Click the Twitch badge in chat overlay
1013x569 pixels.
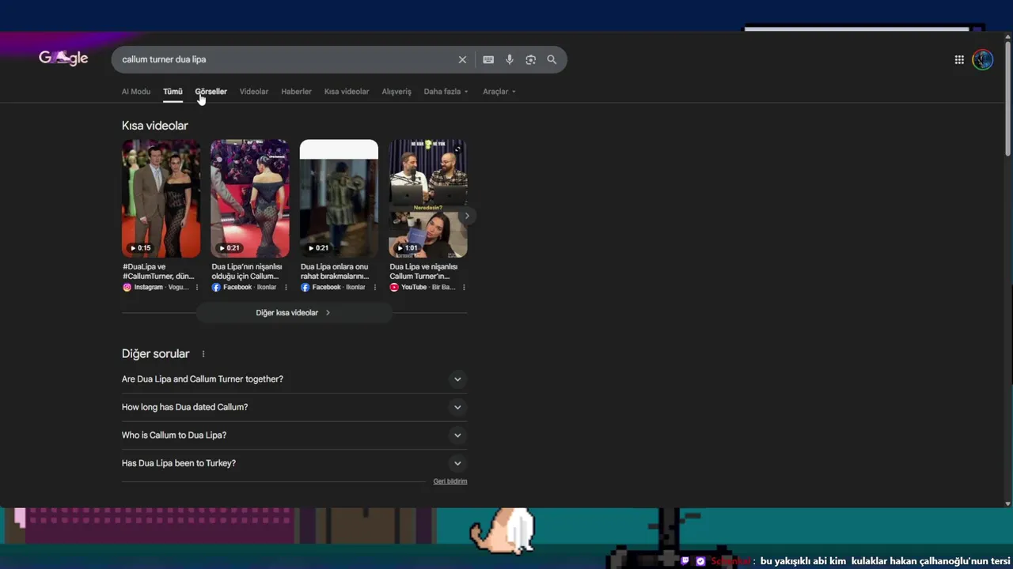pos(685,561)
